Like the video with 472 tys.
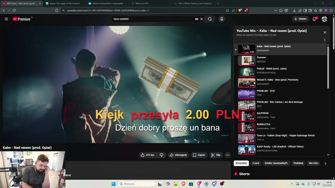This screenshot has width=335, height=188. coord(148,155)
